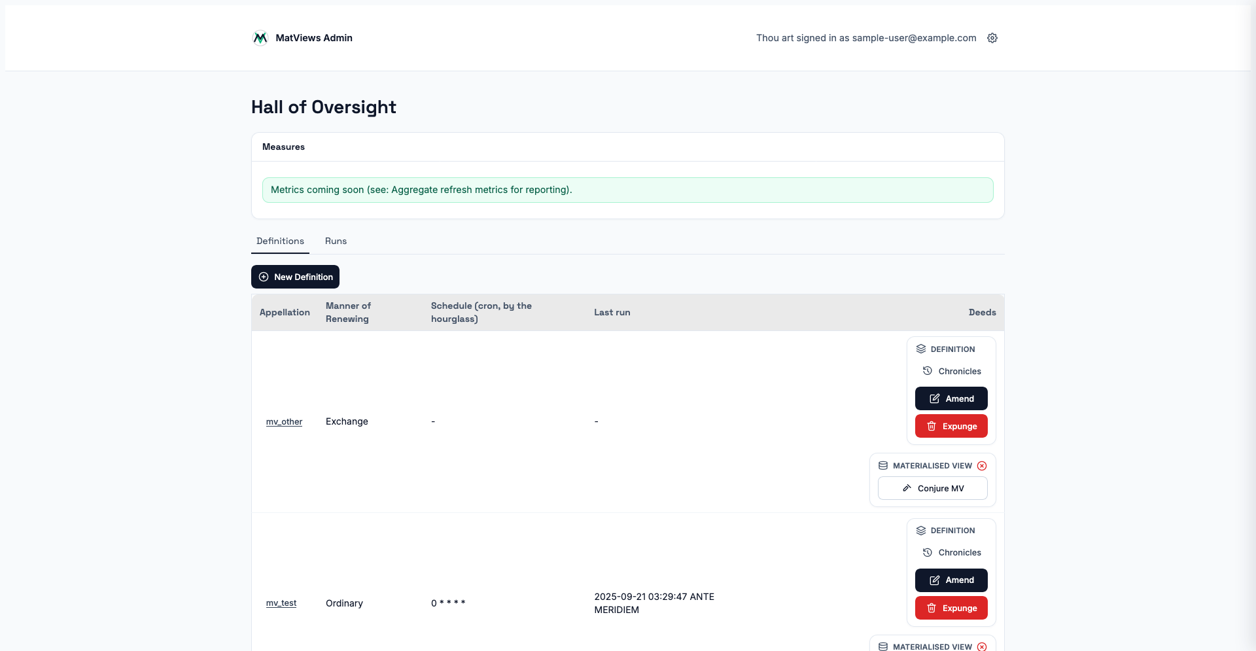The height and width of the screenshot is (651, 1256).
Task: Open settings via the gear icon
Action: pyautogui.click(x=992, y=38)
